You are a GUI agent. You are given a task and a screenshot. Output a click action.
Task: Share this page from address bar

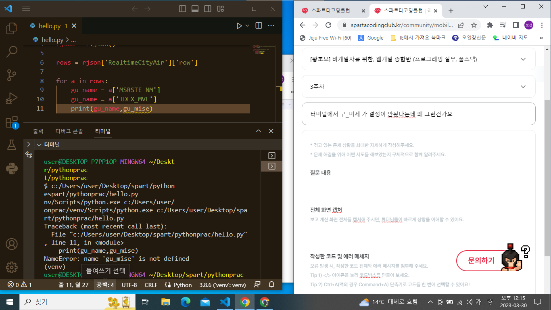coord(461,25)
